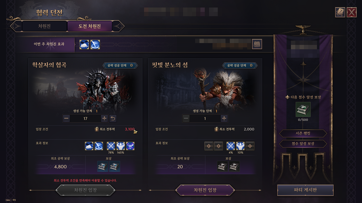
Task: Select the first weekly effect cloud icon
Action: pos(84,44)
